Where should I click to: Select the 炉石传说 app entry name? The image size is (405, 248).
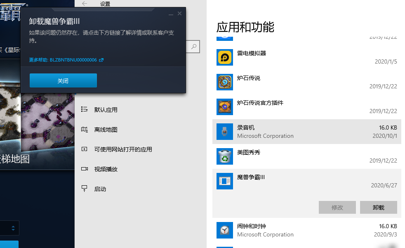tap(248, 78)
